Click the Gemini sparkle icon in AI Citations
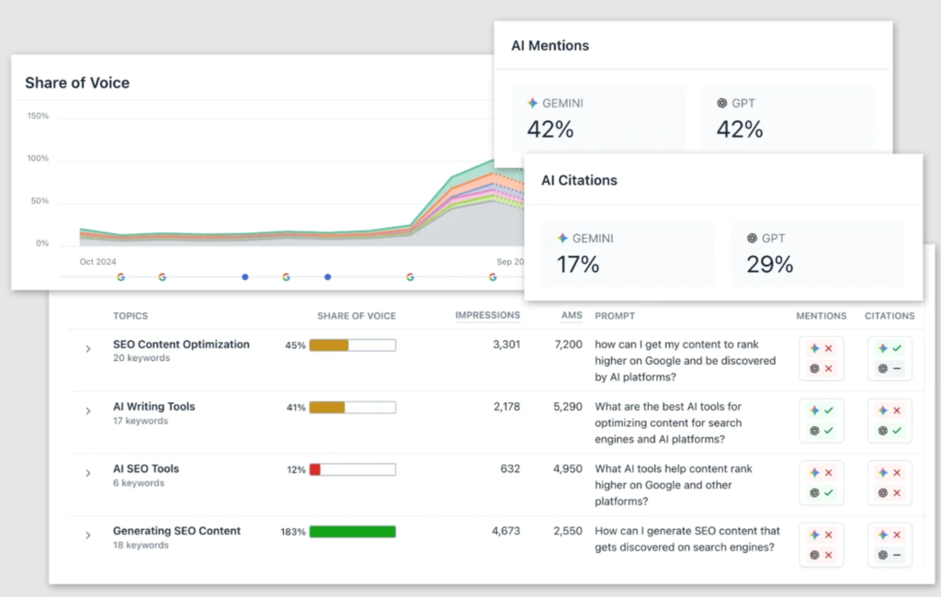 click(562, 238)
